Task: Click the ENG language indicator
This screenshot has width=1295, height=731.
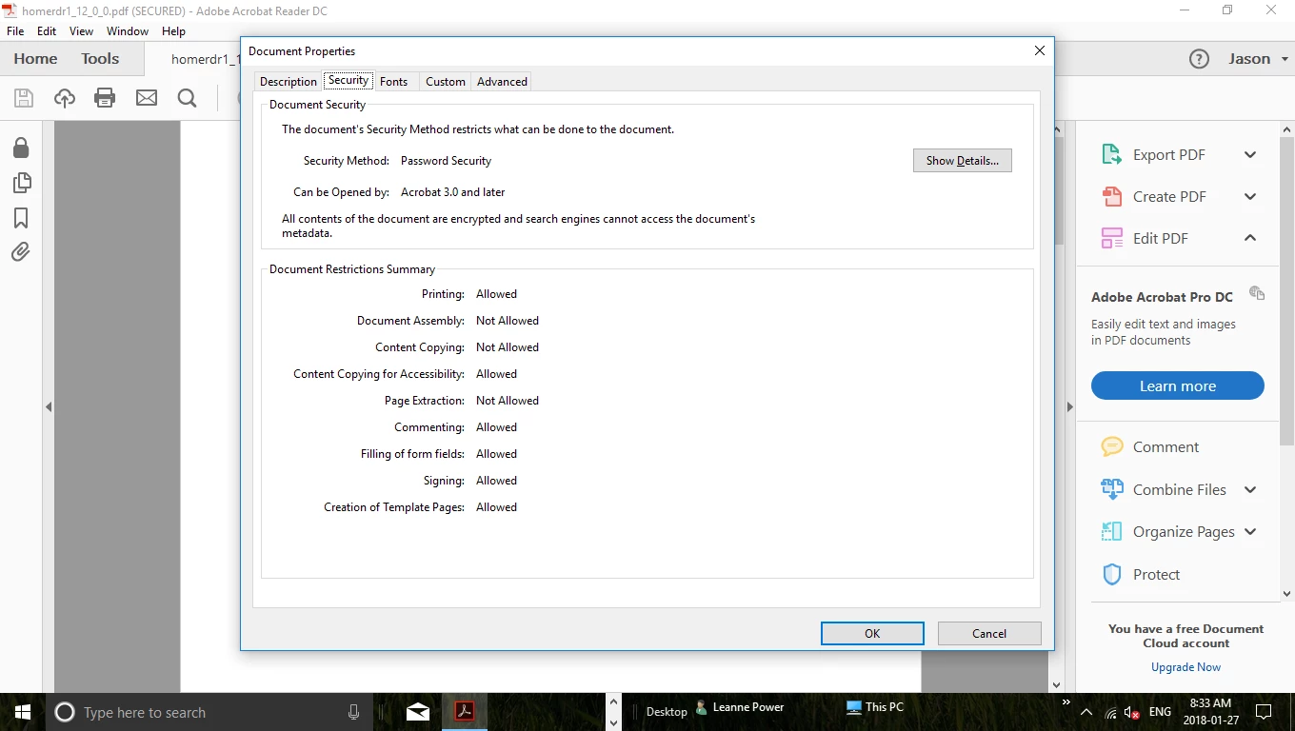Action: (x=1160, y=712)
